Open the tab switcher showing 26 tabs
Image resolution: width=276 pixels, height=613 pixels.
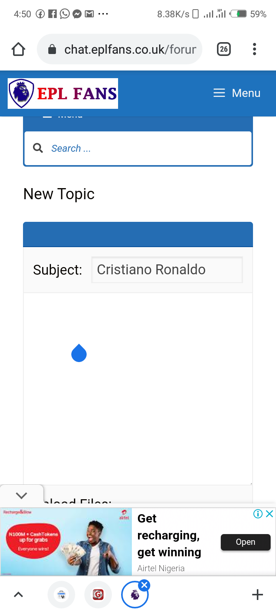(224, 49)
